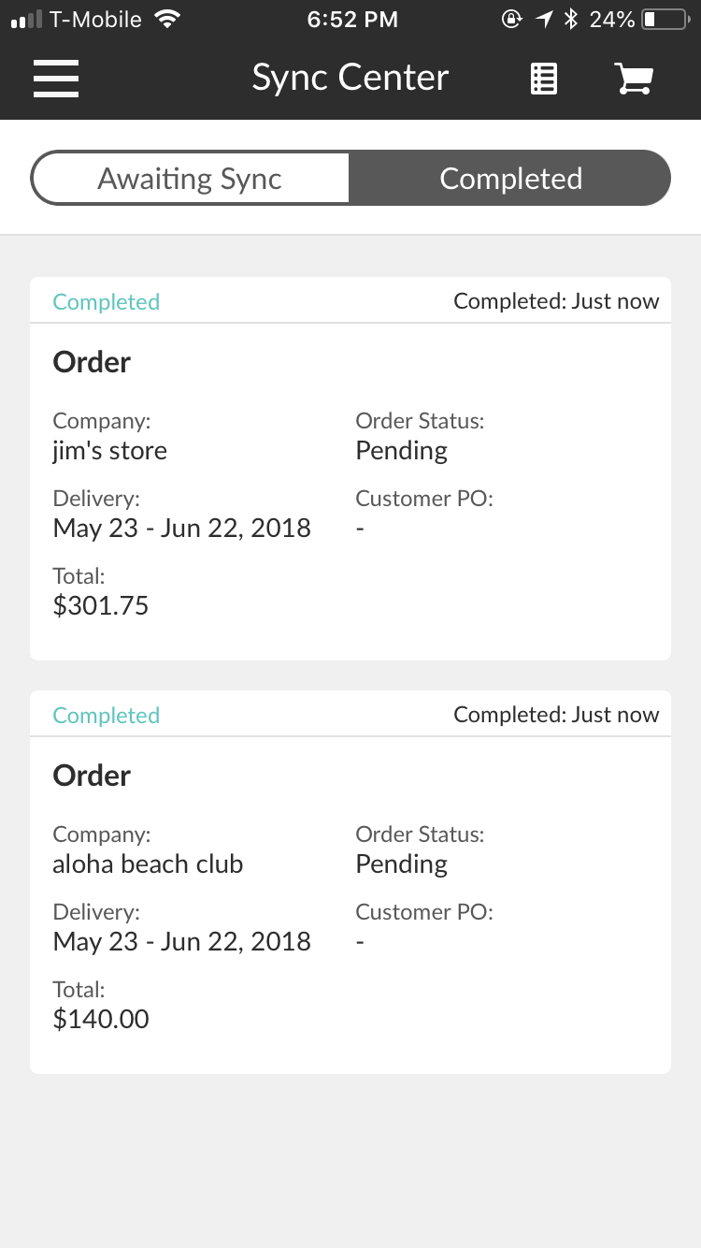Open the hamburger menu

point(56,79)
